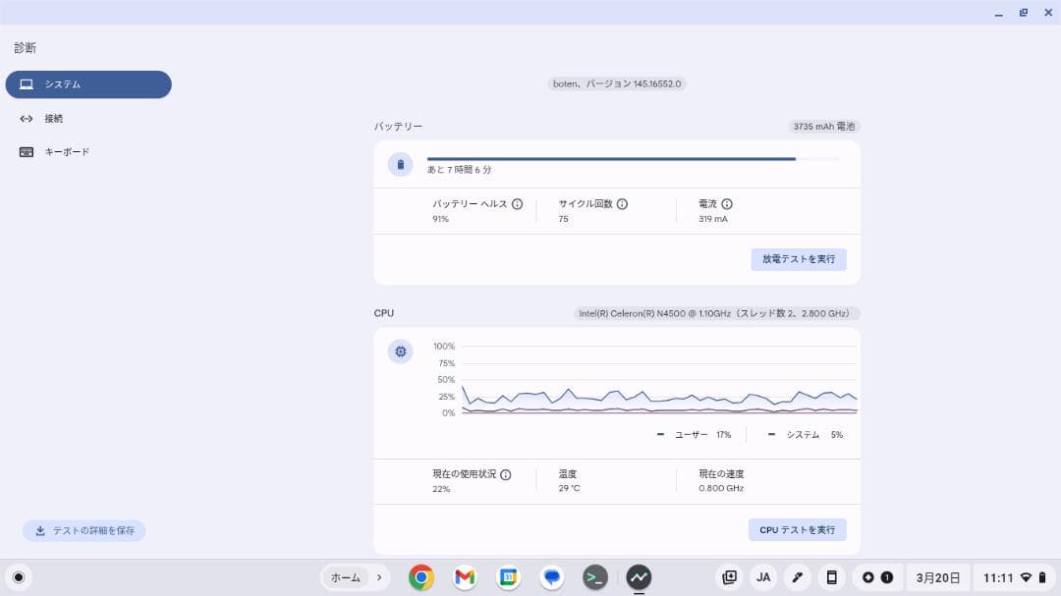
Task: Click the CPU settings gear icon
Action: [400, 351]
